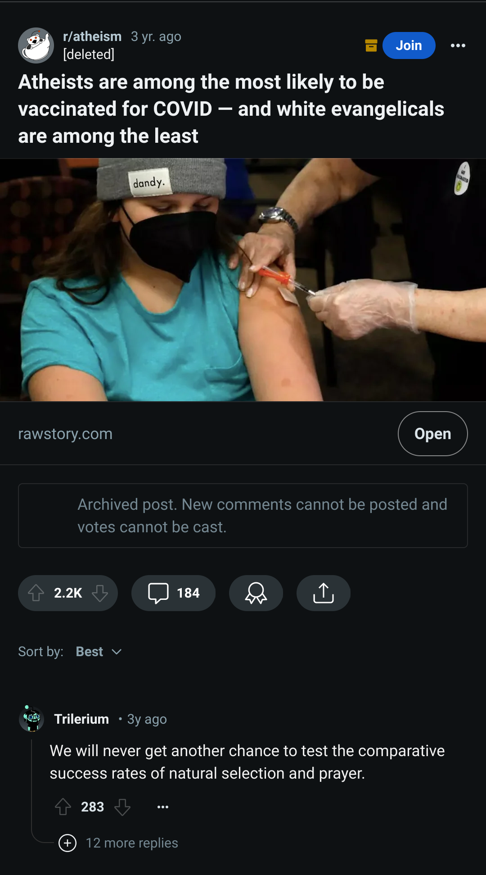Give an award using the award icon
The image size is (486, 875).
(x=256, y=593)
